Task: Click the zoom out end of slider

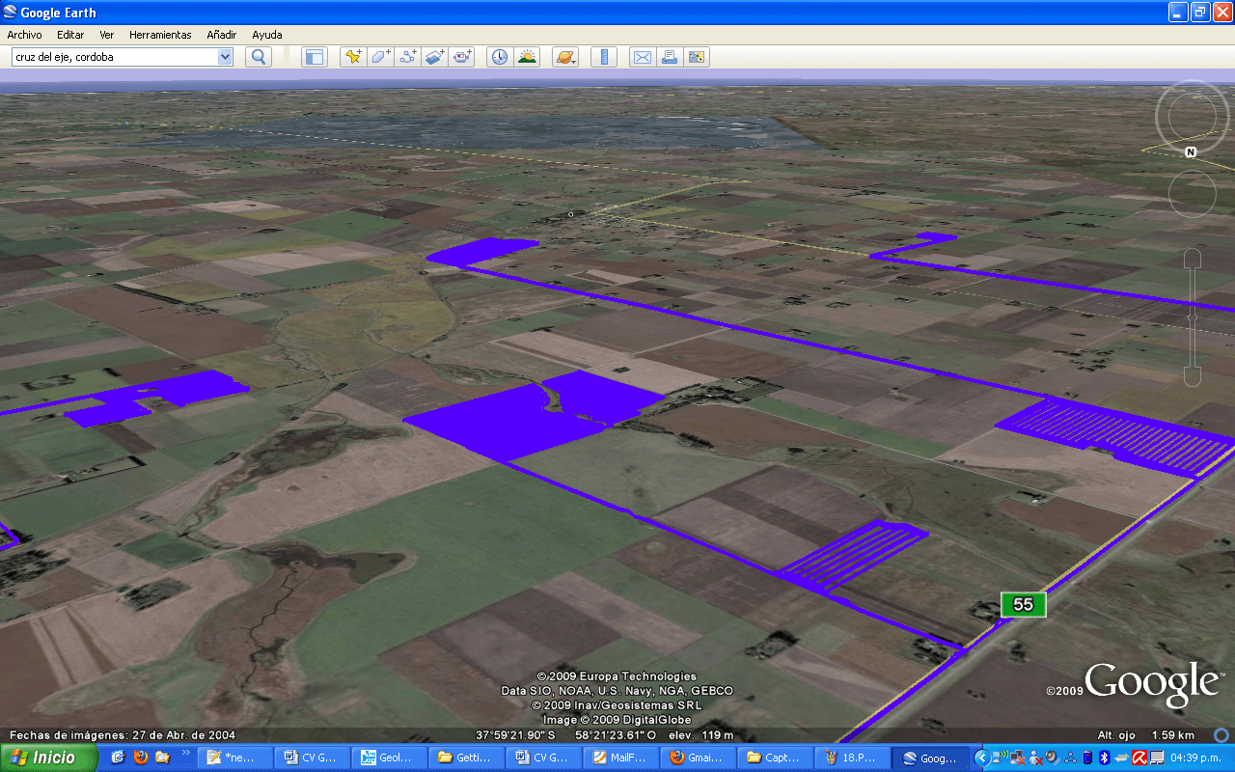Action: 1193,376
